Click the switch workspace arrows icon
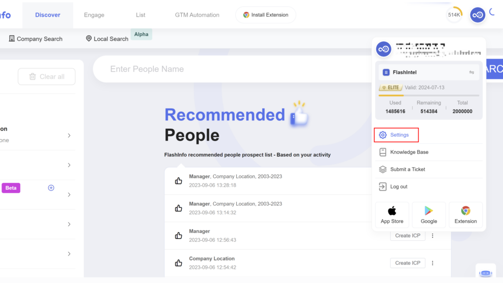 pos(472,72)
